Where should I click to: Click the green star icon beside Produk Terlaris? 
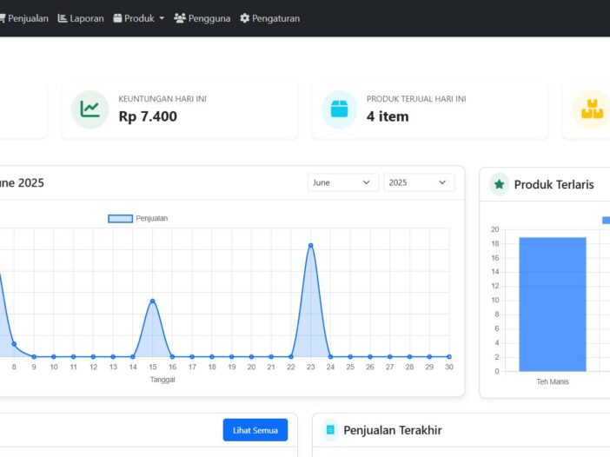[x=499, y=184]
